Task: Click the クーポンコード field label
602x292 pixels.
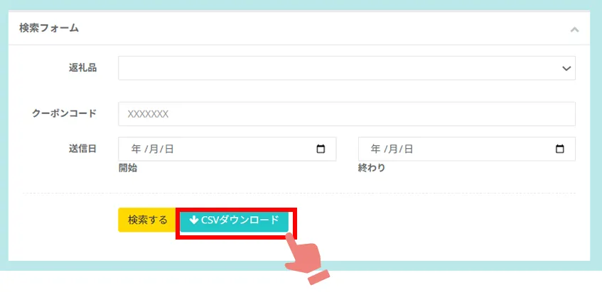Action: (65, 113)
